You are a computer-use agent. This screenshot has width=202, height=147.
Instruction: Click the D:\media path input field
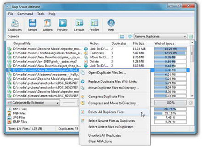pyautogui.click(x=63, y=37)
